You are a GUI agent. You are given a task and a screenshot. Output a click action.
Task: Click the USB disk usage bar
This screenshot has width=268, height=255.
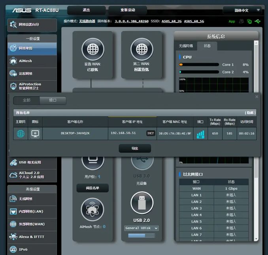pos(142,236)
